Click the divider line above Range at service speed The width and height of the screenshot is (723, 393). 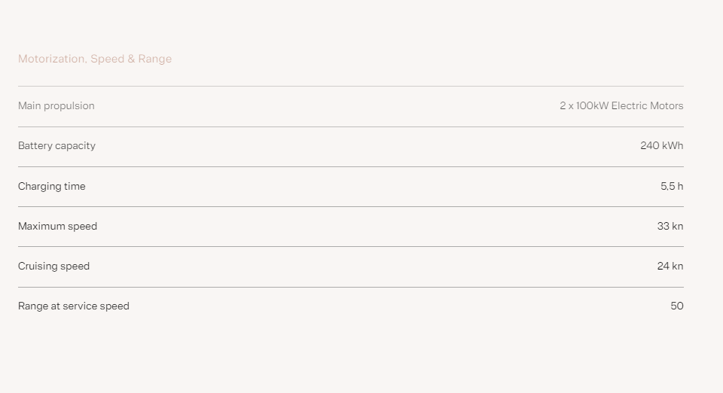[351, 287]
